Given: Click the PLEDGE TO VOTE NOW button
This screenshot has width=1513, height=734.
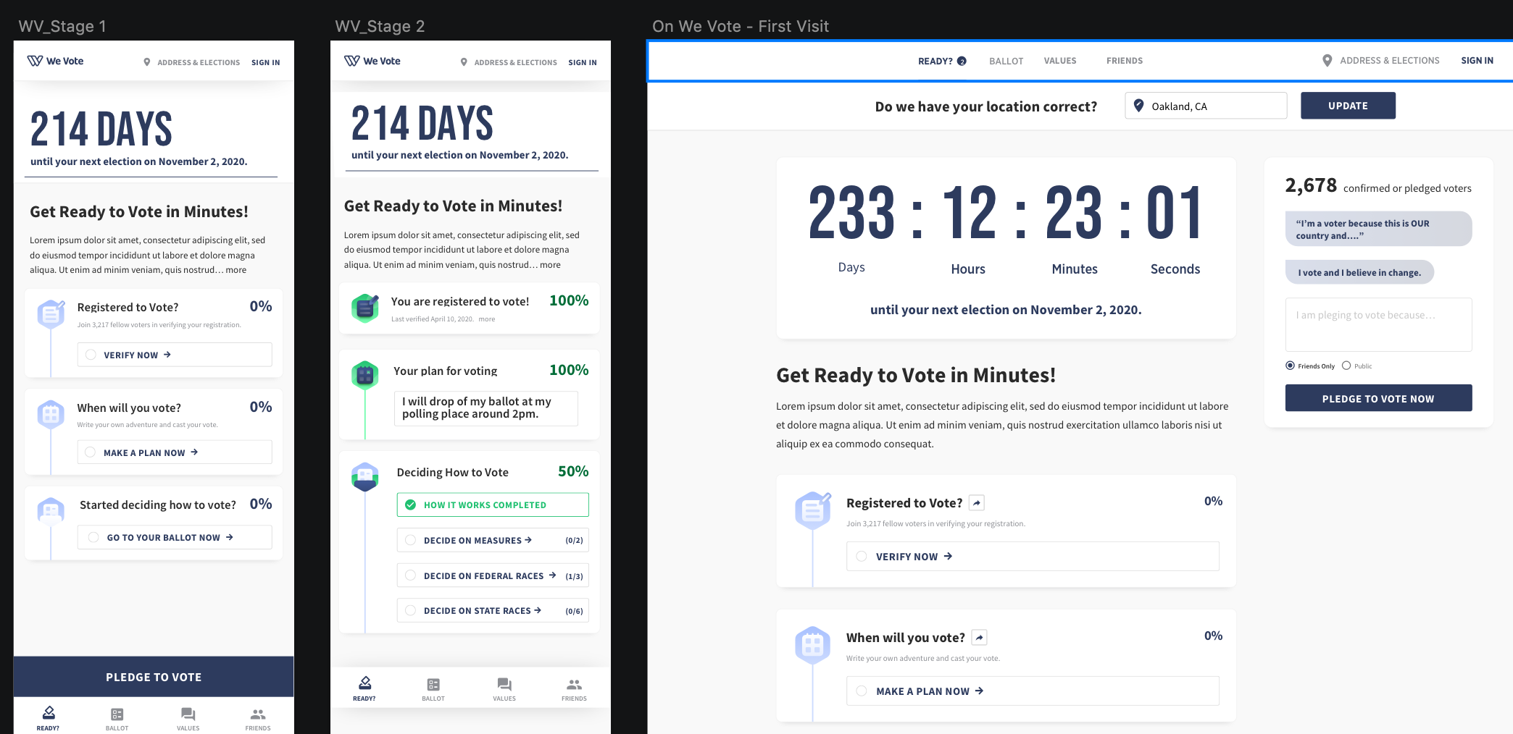Looking at the screenshot, I should (x=1377, y=397).
